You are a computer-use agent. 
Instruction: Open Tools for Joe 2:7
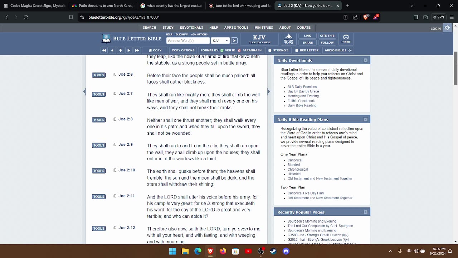(99, 94)
